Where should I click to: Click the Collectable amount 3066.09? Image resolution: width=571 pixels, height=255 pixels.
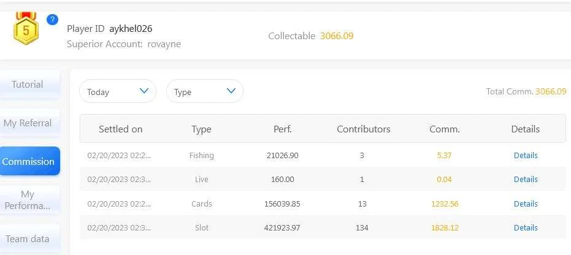[x=337, y=36]
